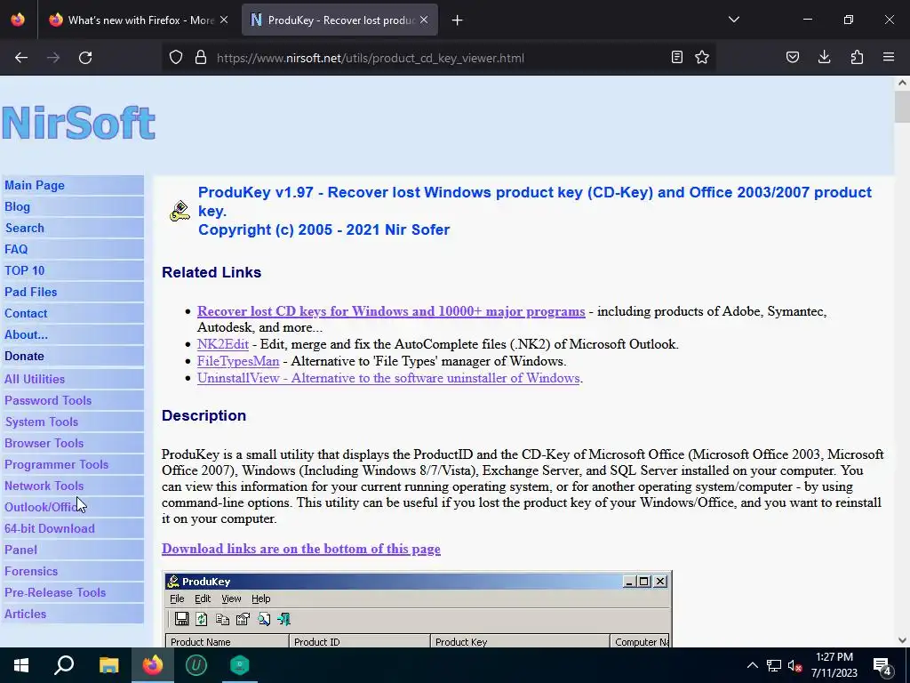The height and width of the screenshot is (683, 910).
Task: Open the Downloads panel
Action: [x=824, y=58]
